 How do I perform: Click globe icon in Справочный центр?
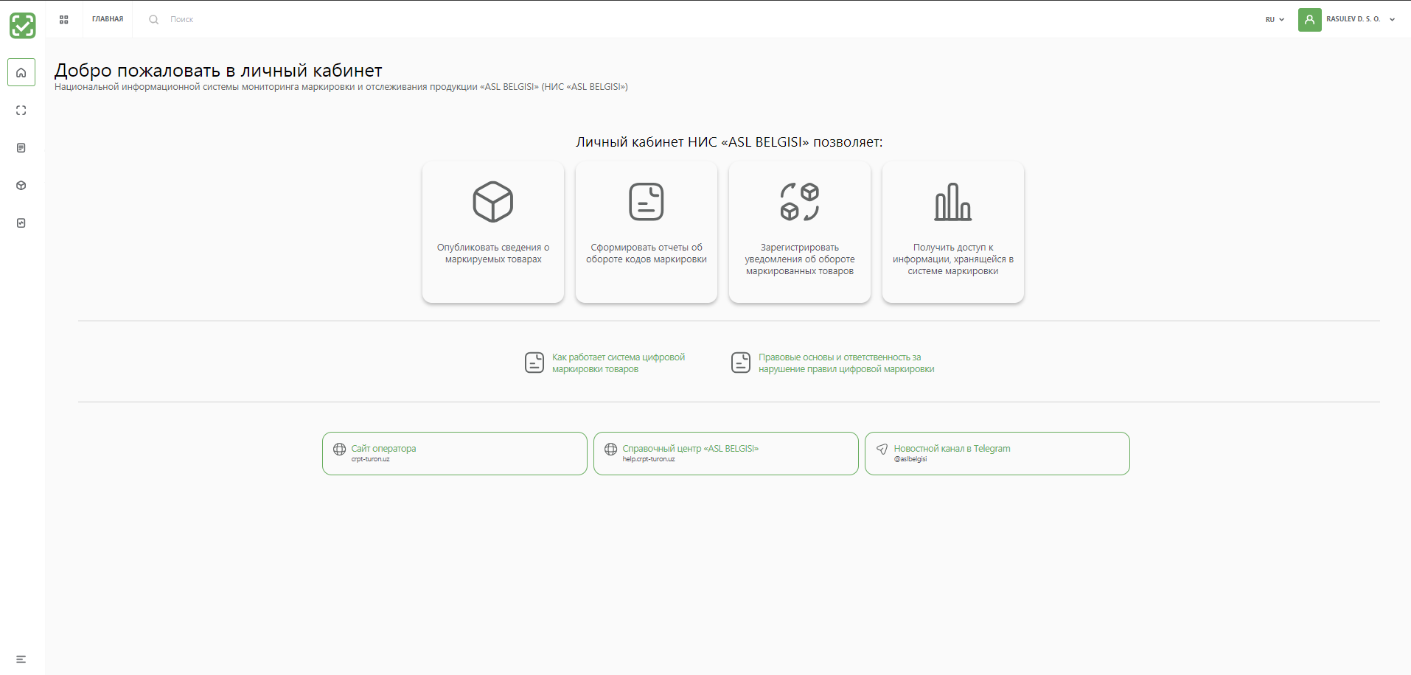(x=611, y=450)
